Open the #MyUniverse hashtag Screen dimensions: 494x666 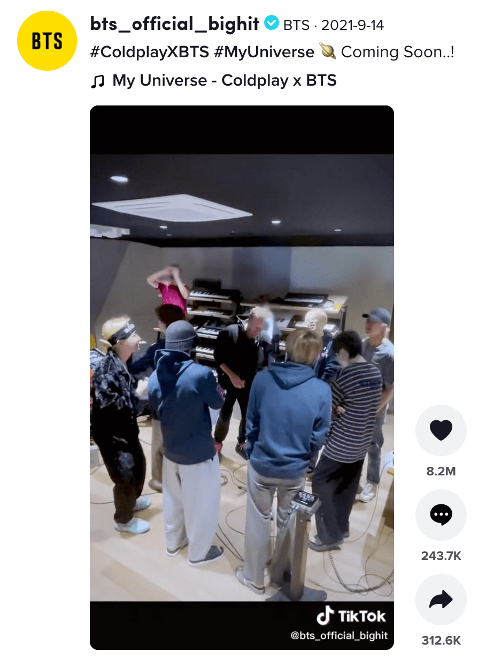[261, 52]
